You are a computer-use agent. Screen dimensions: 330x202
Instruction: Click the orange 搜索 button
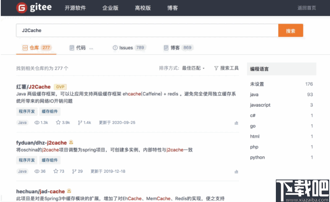tap(291, 30)
